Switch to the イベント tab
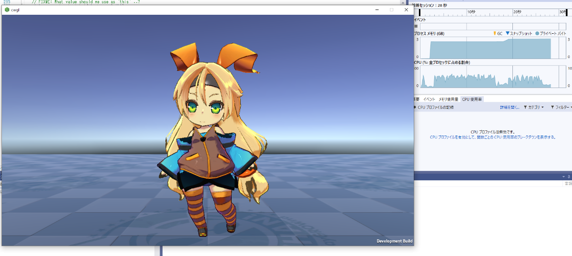 point(429,99)
